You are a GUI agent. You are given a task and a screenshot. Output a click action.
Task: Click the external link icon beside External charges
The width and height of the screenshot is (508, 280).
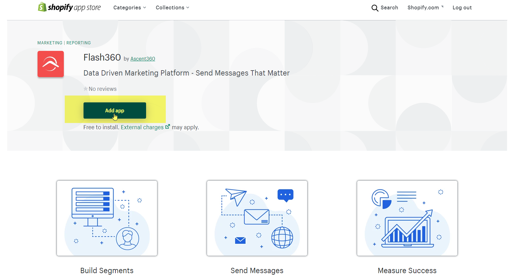coord(168,126)
